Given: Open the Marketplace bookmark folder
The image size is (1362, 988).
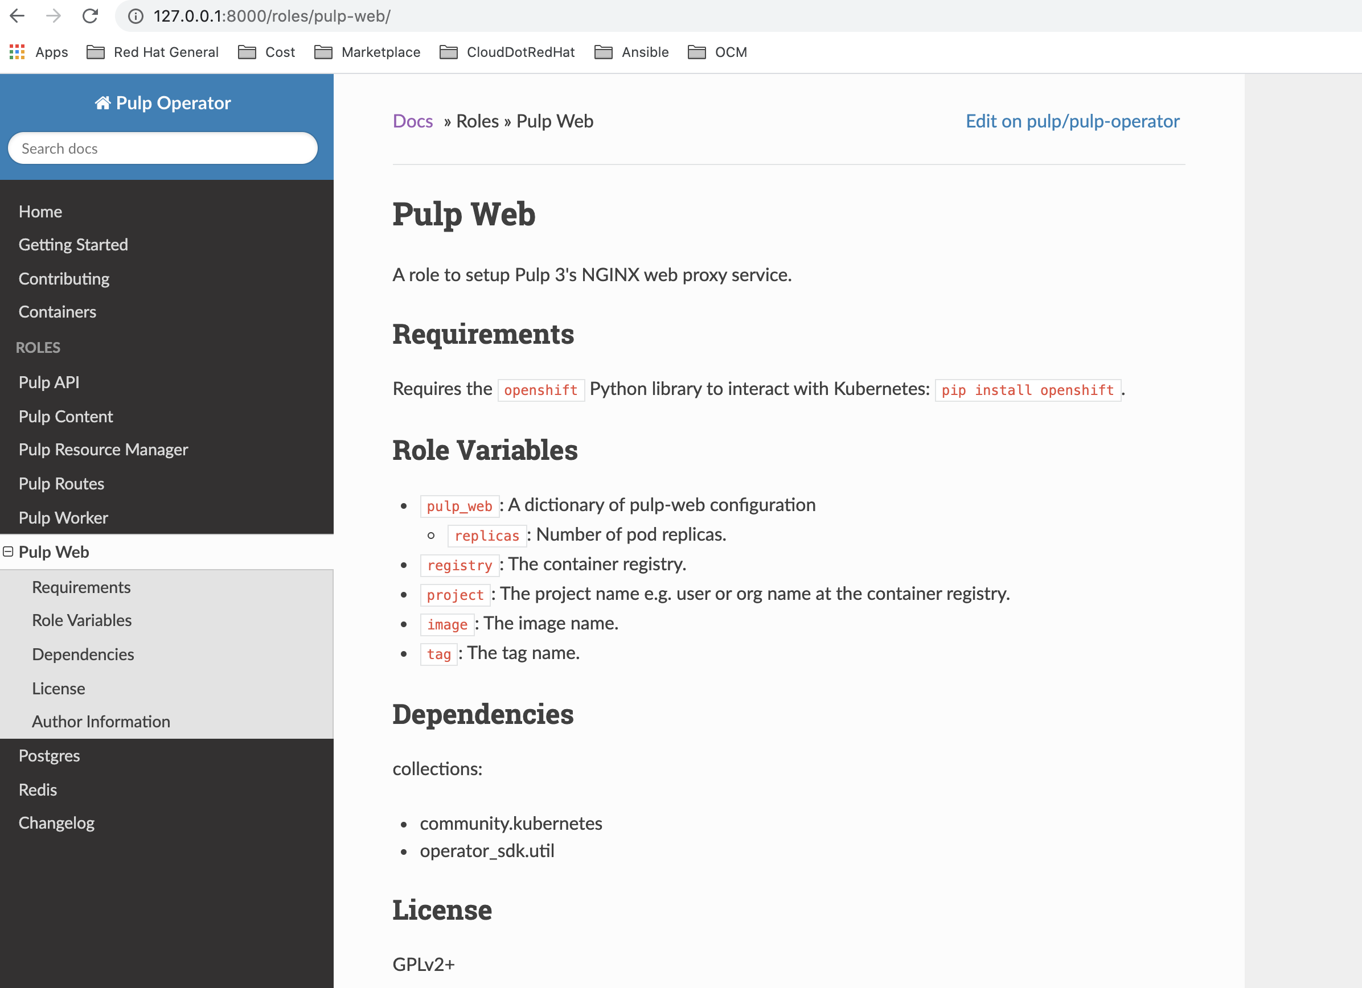Looking at the screenshot, I should click(367, 52).
